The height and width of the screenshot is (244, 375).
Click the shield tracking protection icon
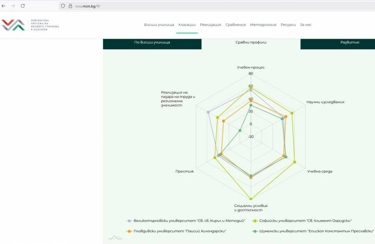pyautogui.click(x=63, y=6)
